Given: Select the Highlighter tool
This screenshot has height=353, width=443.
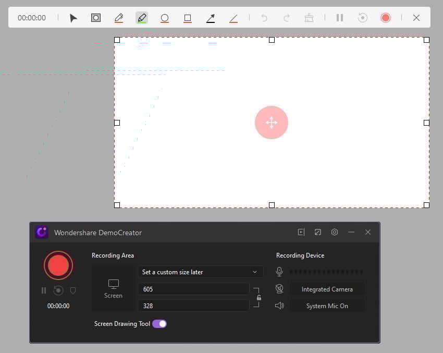Looking at the screenshot, I should [142, 18].
